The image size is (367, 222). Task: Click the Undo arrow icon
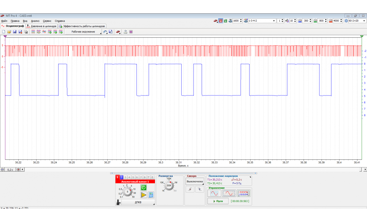(x=105, y=32)
